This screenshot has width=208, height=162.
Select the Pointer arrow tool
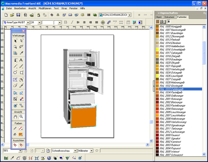click(15, 41)
